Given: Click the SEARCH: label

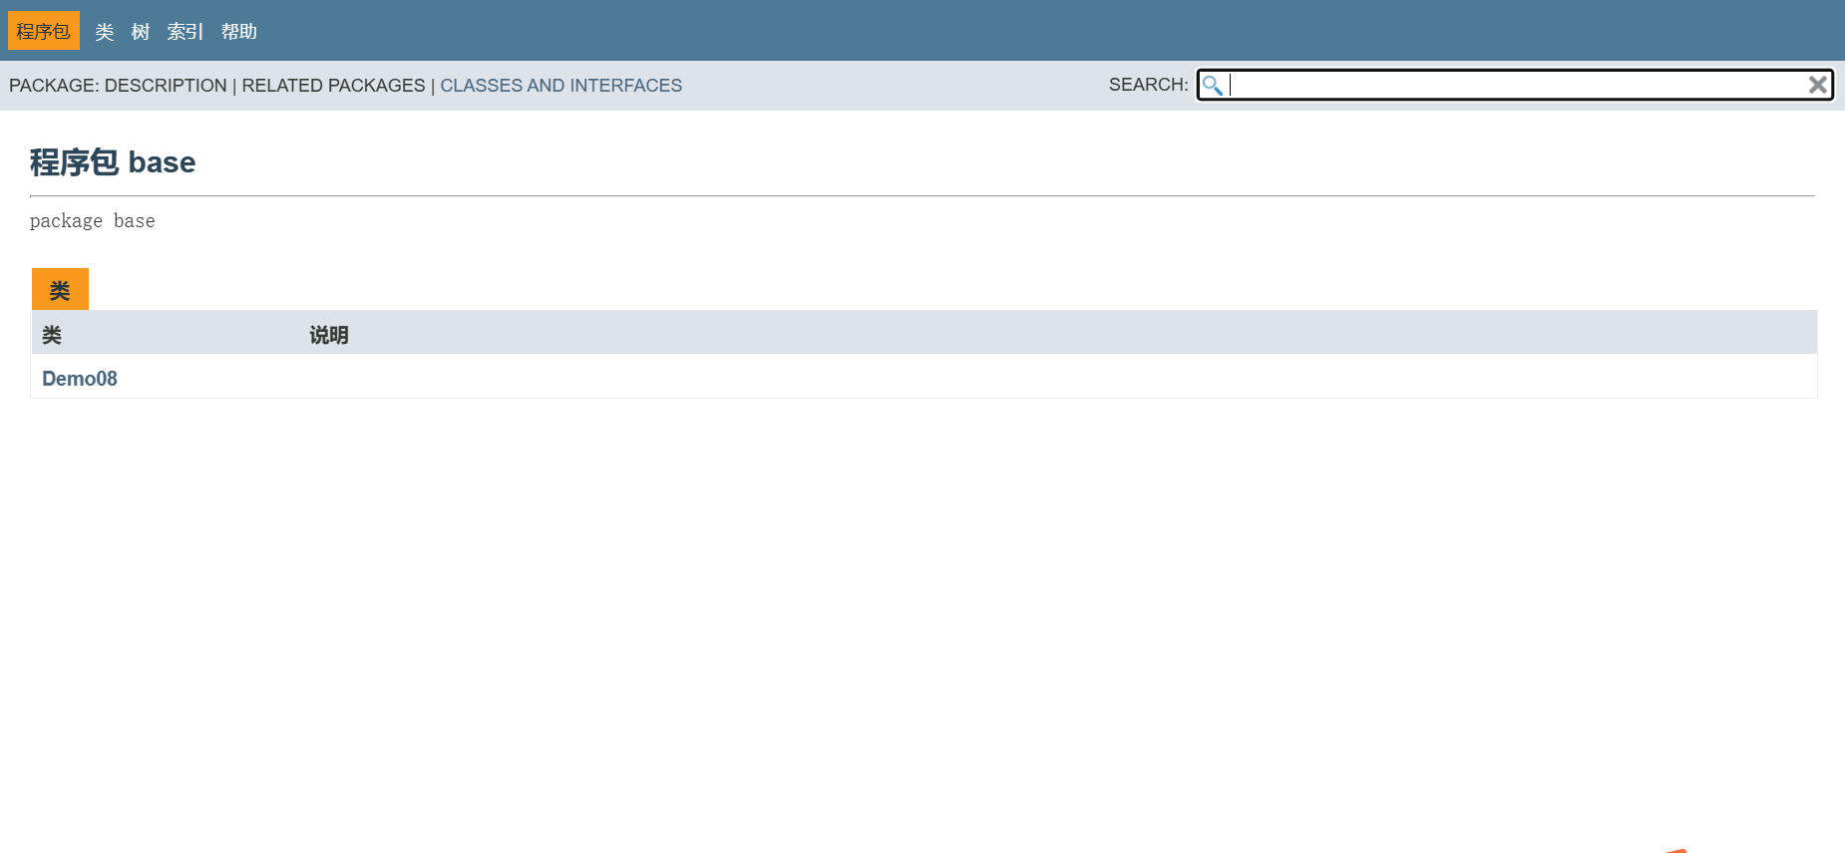Looking at the screenshot, I should 1148,85.
